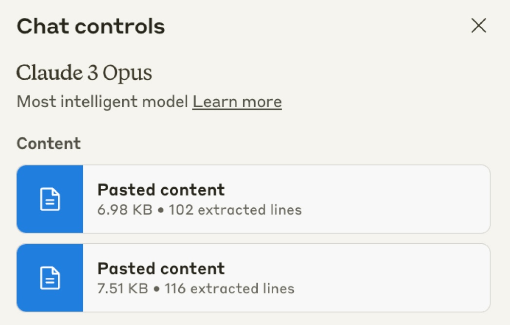Click the document icon of the 7.51 KB paste
This screenshot has width=510, height=325.
point(50,278)
